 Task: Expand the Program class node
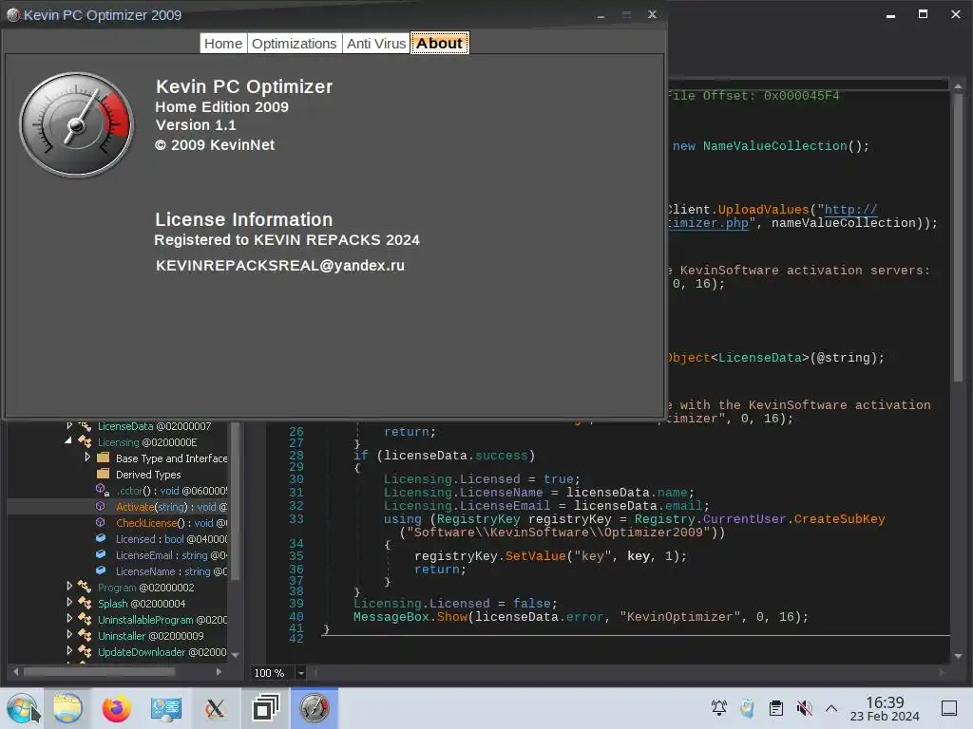[x=69, y=586]
